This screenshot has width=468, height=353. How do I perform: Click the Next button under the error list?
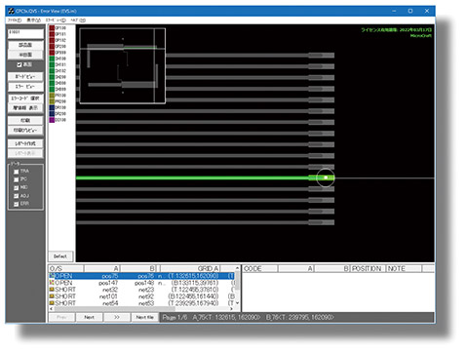(90, 317)
